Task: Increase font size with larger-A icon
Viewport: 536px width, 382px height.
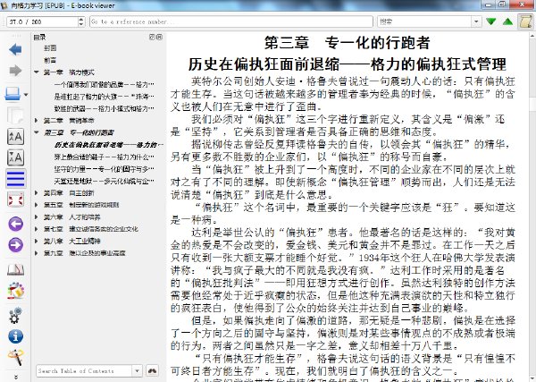Action: [15, 137]
